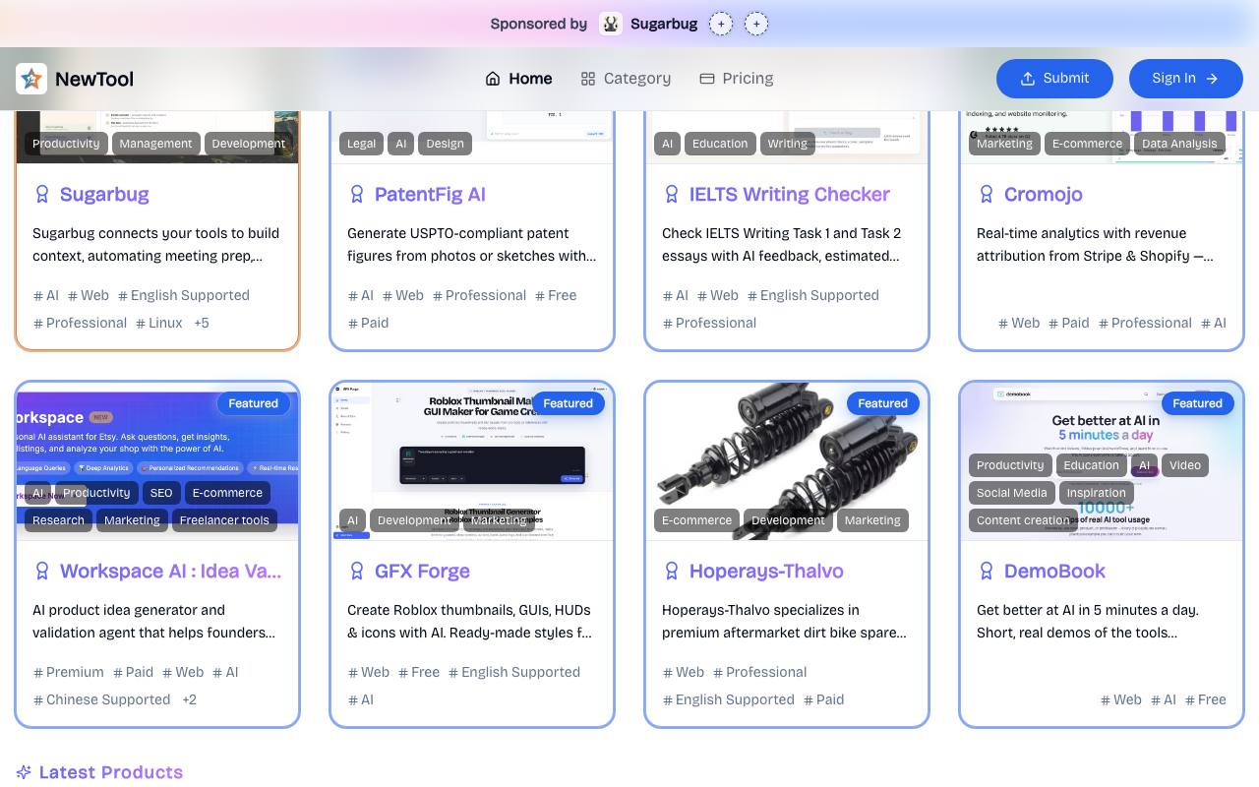
Task: Click the NewTool star logo icon
Action: 31,79
